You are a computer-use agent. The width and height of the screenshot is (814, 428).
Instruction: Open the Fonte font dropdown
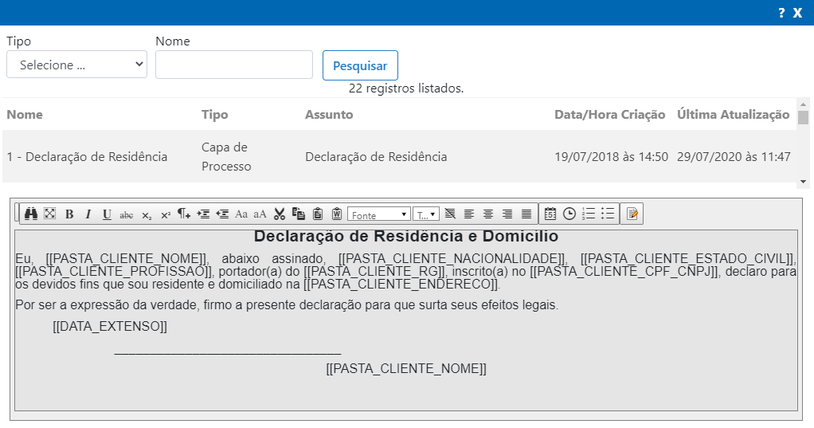379,214
